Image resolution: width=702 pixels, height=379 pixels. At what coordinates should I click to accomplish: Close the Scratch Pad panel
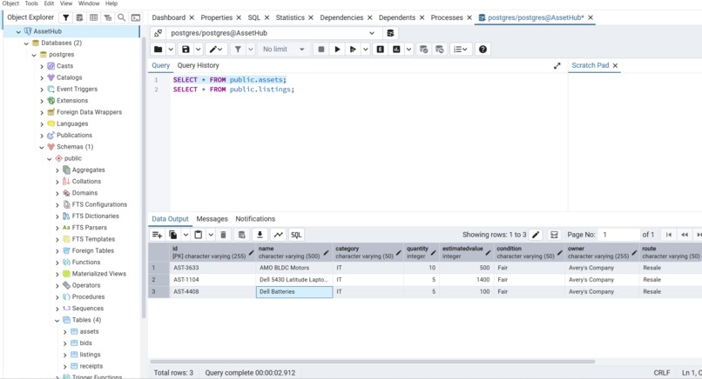pyautogui.click(x=615, y=66)
